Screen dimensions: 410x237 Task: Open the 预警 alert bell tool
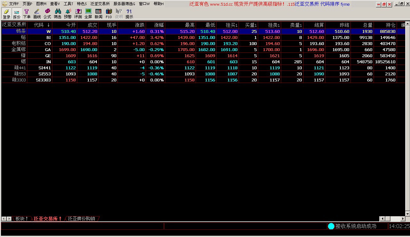[x=68, y=14]
